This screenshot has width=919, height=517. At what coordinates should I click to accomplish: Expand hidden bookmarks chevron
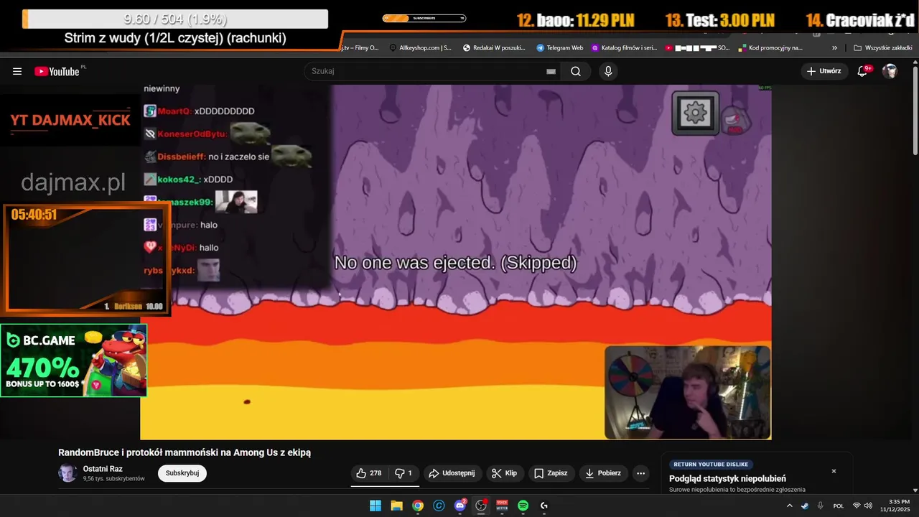pos(834,48)
